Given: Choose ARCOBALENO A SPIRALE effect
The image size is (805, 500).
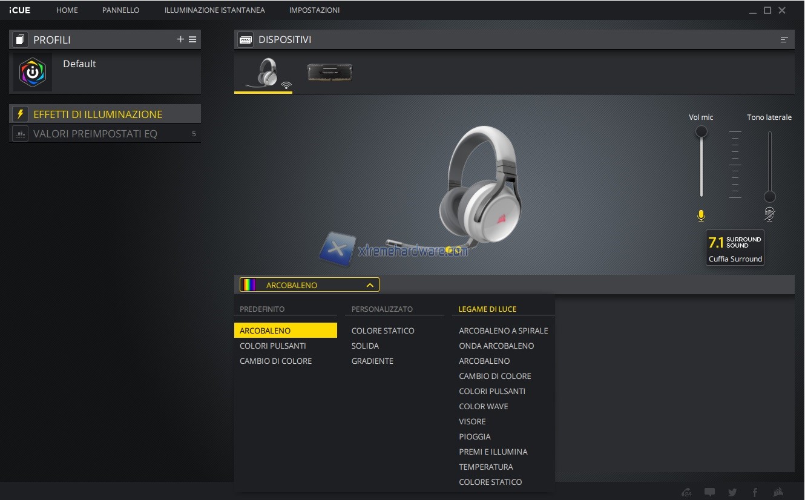Looking at the screenshot, I should 503,331.
